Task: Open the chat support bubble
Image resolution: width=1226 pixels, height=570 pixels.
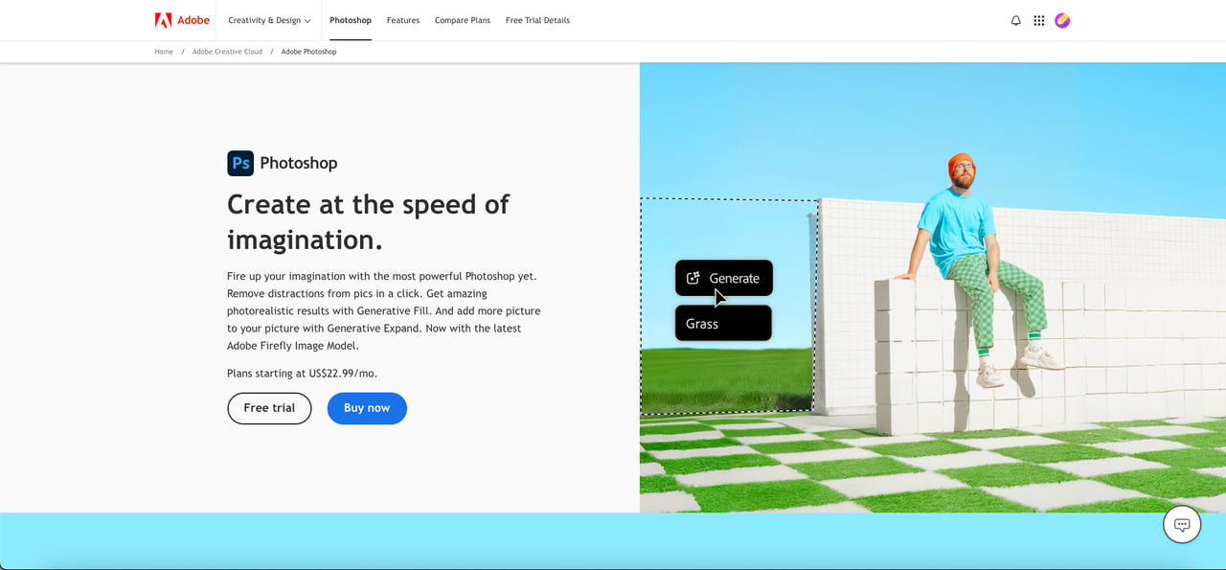Action: tap(1182, 524)
